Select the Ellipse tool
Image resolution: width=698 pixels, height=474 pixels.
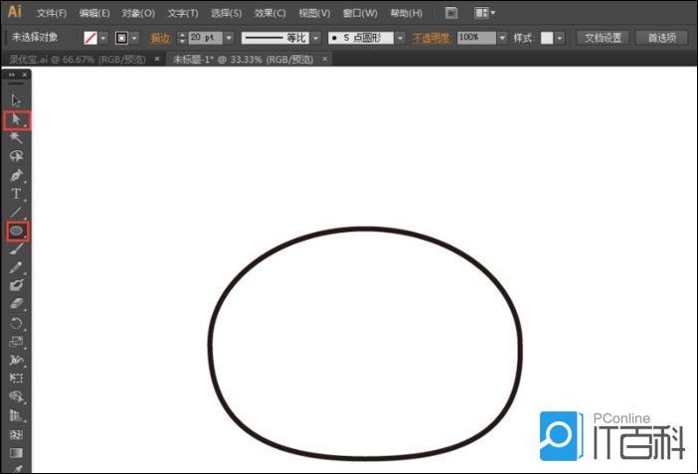17,231
